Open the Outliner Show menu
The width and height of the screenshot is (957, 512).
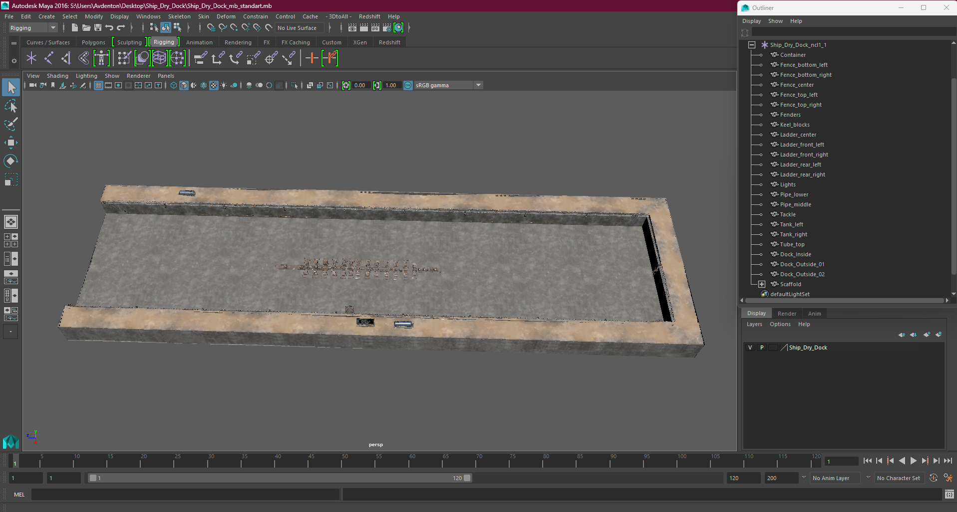775,21
